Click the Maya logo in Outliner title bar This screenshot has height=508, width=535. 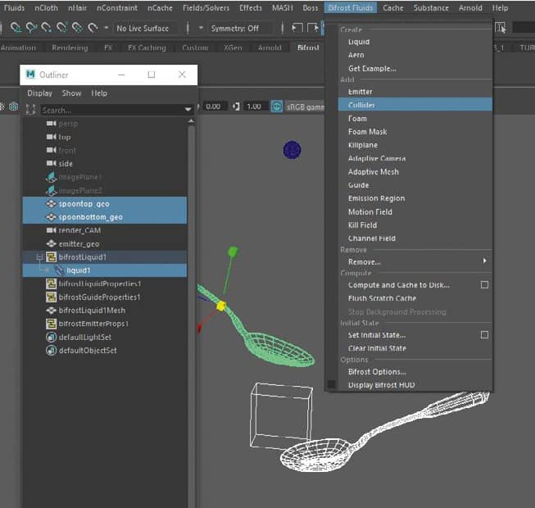click(x=30, y=75)
